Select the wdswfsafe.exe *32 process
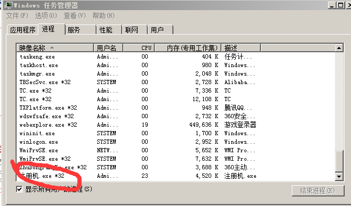The image size is (351, 206). tap(175, 116)
